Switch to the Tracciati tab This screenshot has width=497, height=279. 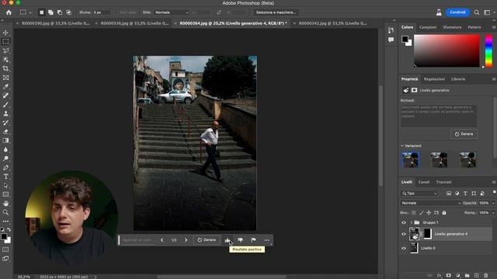pyautogui.click(x=443, y=182)
